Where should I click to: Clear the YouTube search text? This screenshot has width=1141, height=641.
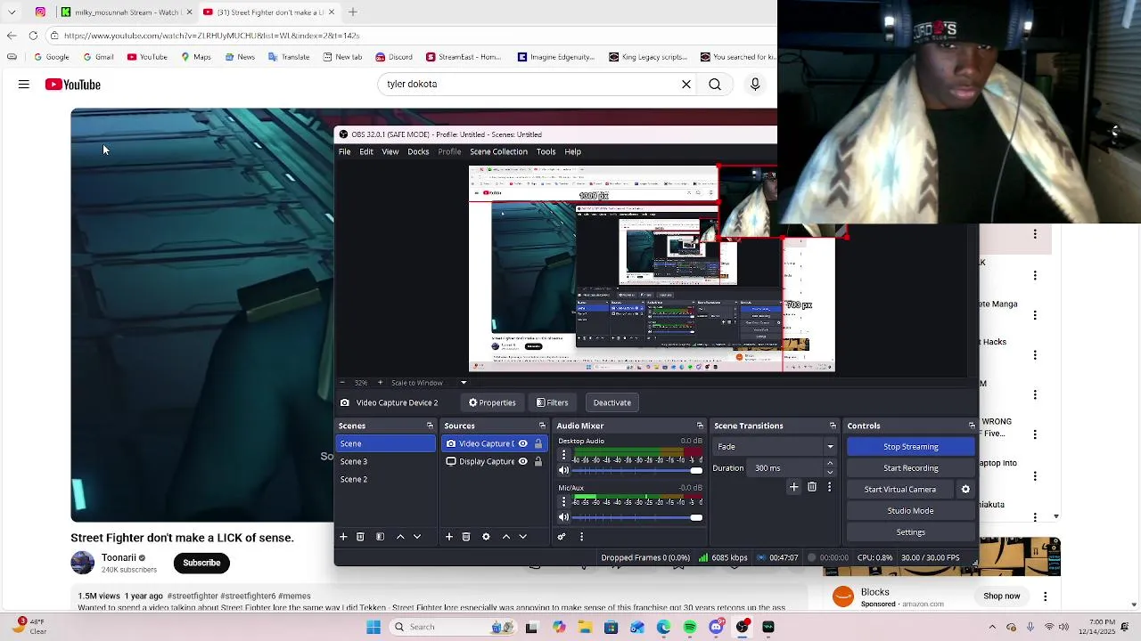(x=686, y=85)
